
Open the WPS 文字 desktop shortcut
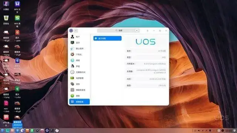click(17, 7)
